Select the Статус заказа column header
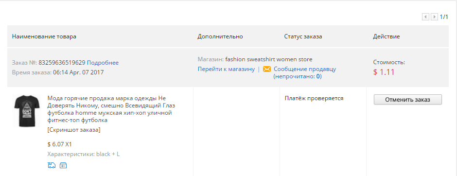Image resolution: width=457 pixels, height=176 pixels. click(303, 37)
